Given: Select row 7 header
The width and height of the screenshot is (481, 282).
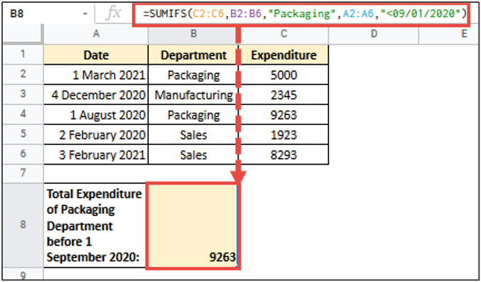Looking at the screenshot, I should (x=23, y=173).
